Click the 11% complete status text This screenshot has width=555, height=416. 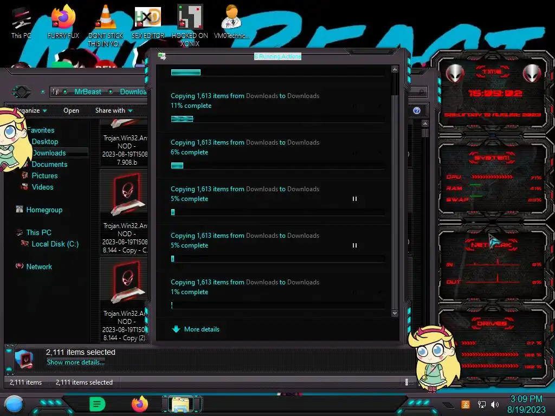191,106
